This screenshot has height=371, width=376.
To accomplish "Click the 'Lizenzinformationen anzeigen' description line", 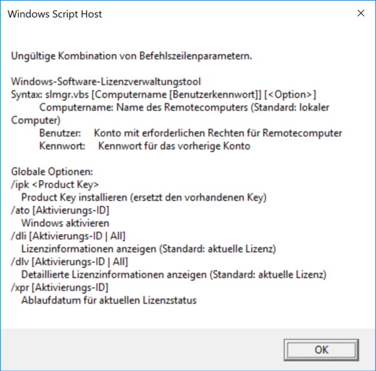I will point(148,249).
